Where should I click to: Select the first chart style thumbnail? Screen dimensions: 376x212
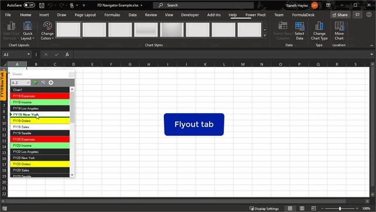coord(68,29)
